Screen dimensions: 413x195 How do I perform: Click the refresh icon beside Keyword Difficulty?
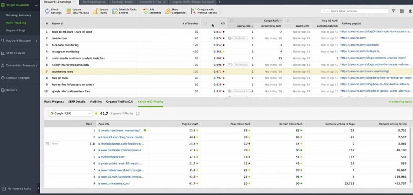tap(138, 114)
